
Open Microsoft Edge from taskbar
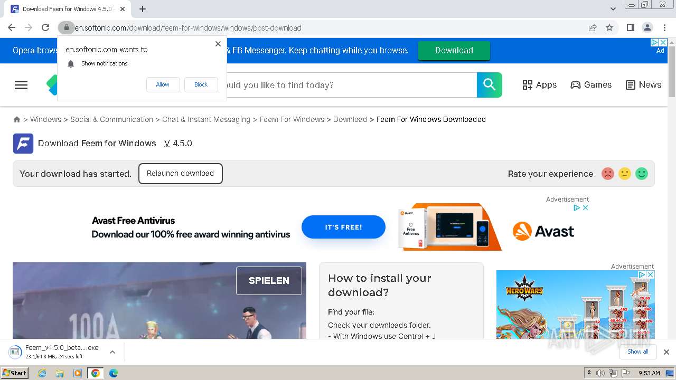pyautogui.click(x=113, y=373)
